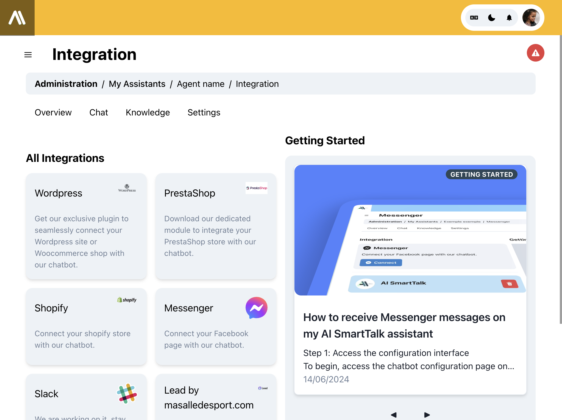This screenshot has width=562, height=420.
Task: Click the Messenger purple icon
Action: [257, 308]
